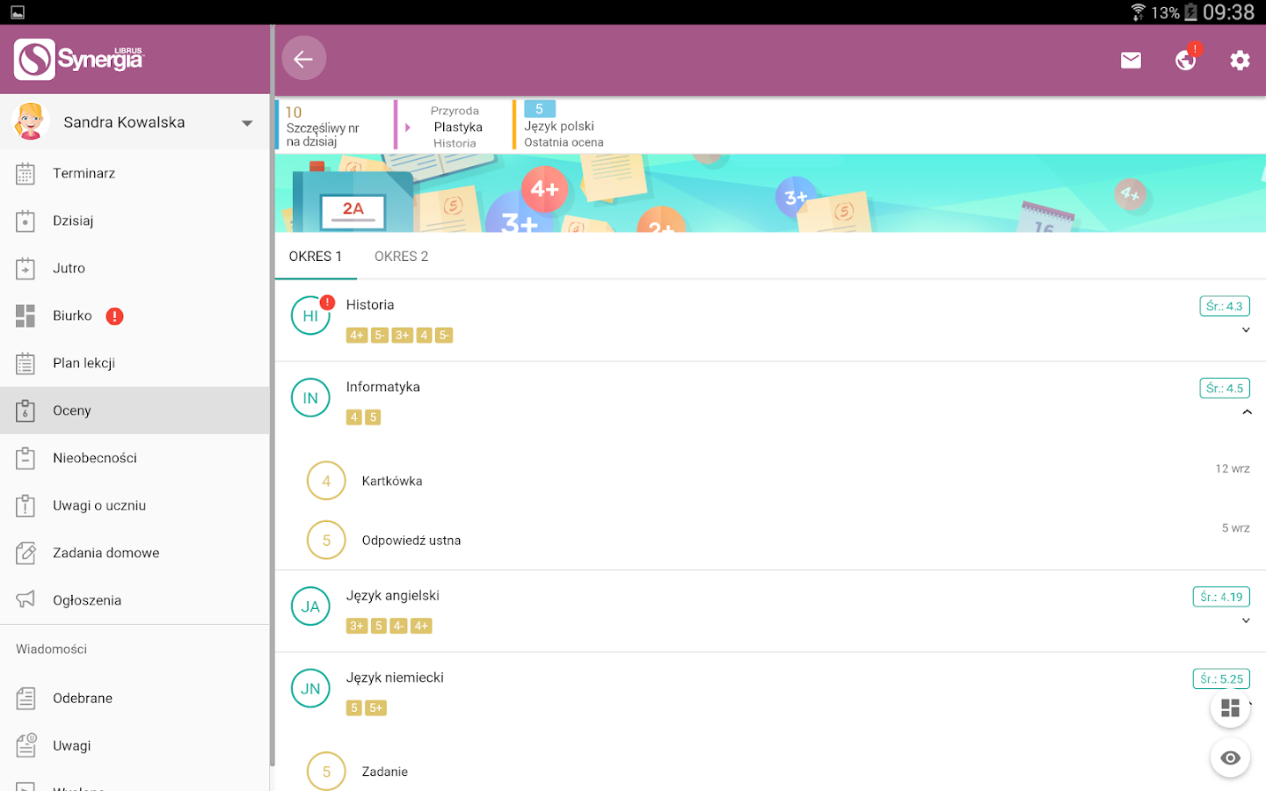Open Terminarz calendar icon

pos(25,174)
